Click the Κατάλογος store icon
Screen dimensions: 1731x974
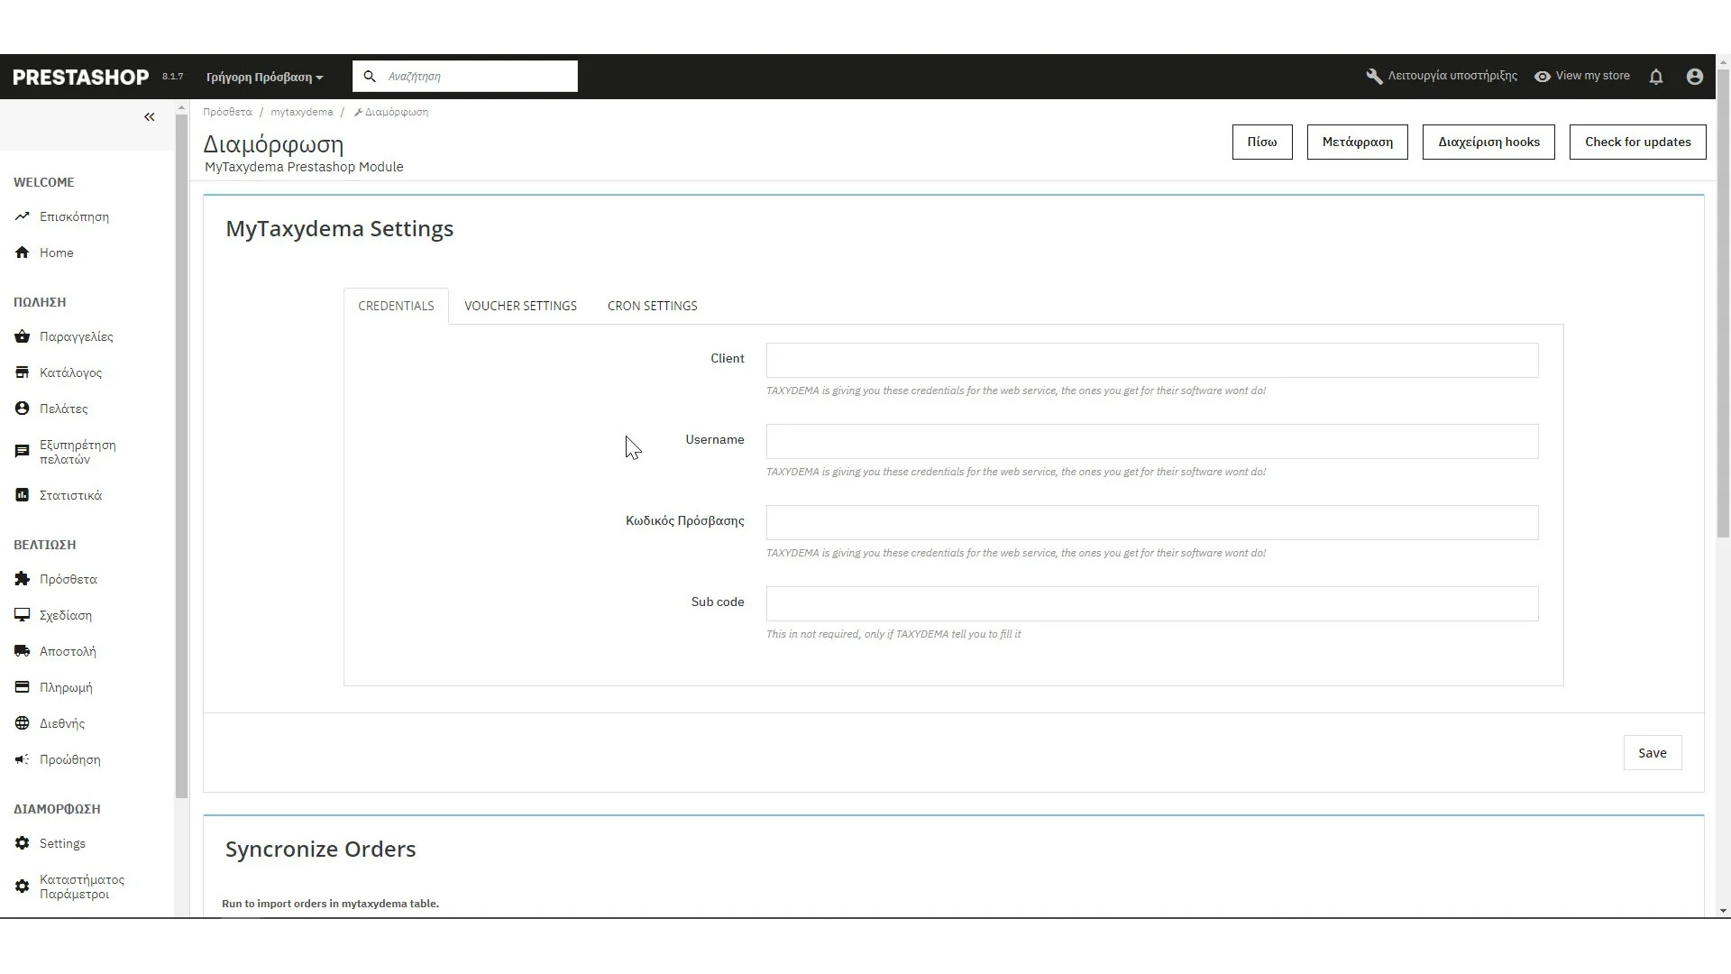coord(23,372)
